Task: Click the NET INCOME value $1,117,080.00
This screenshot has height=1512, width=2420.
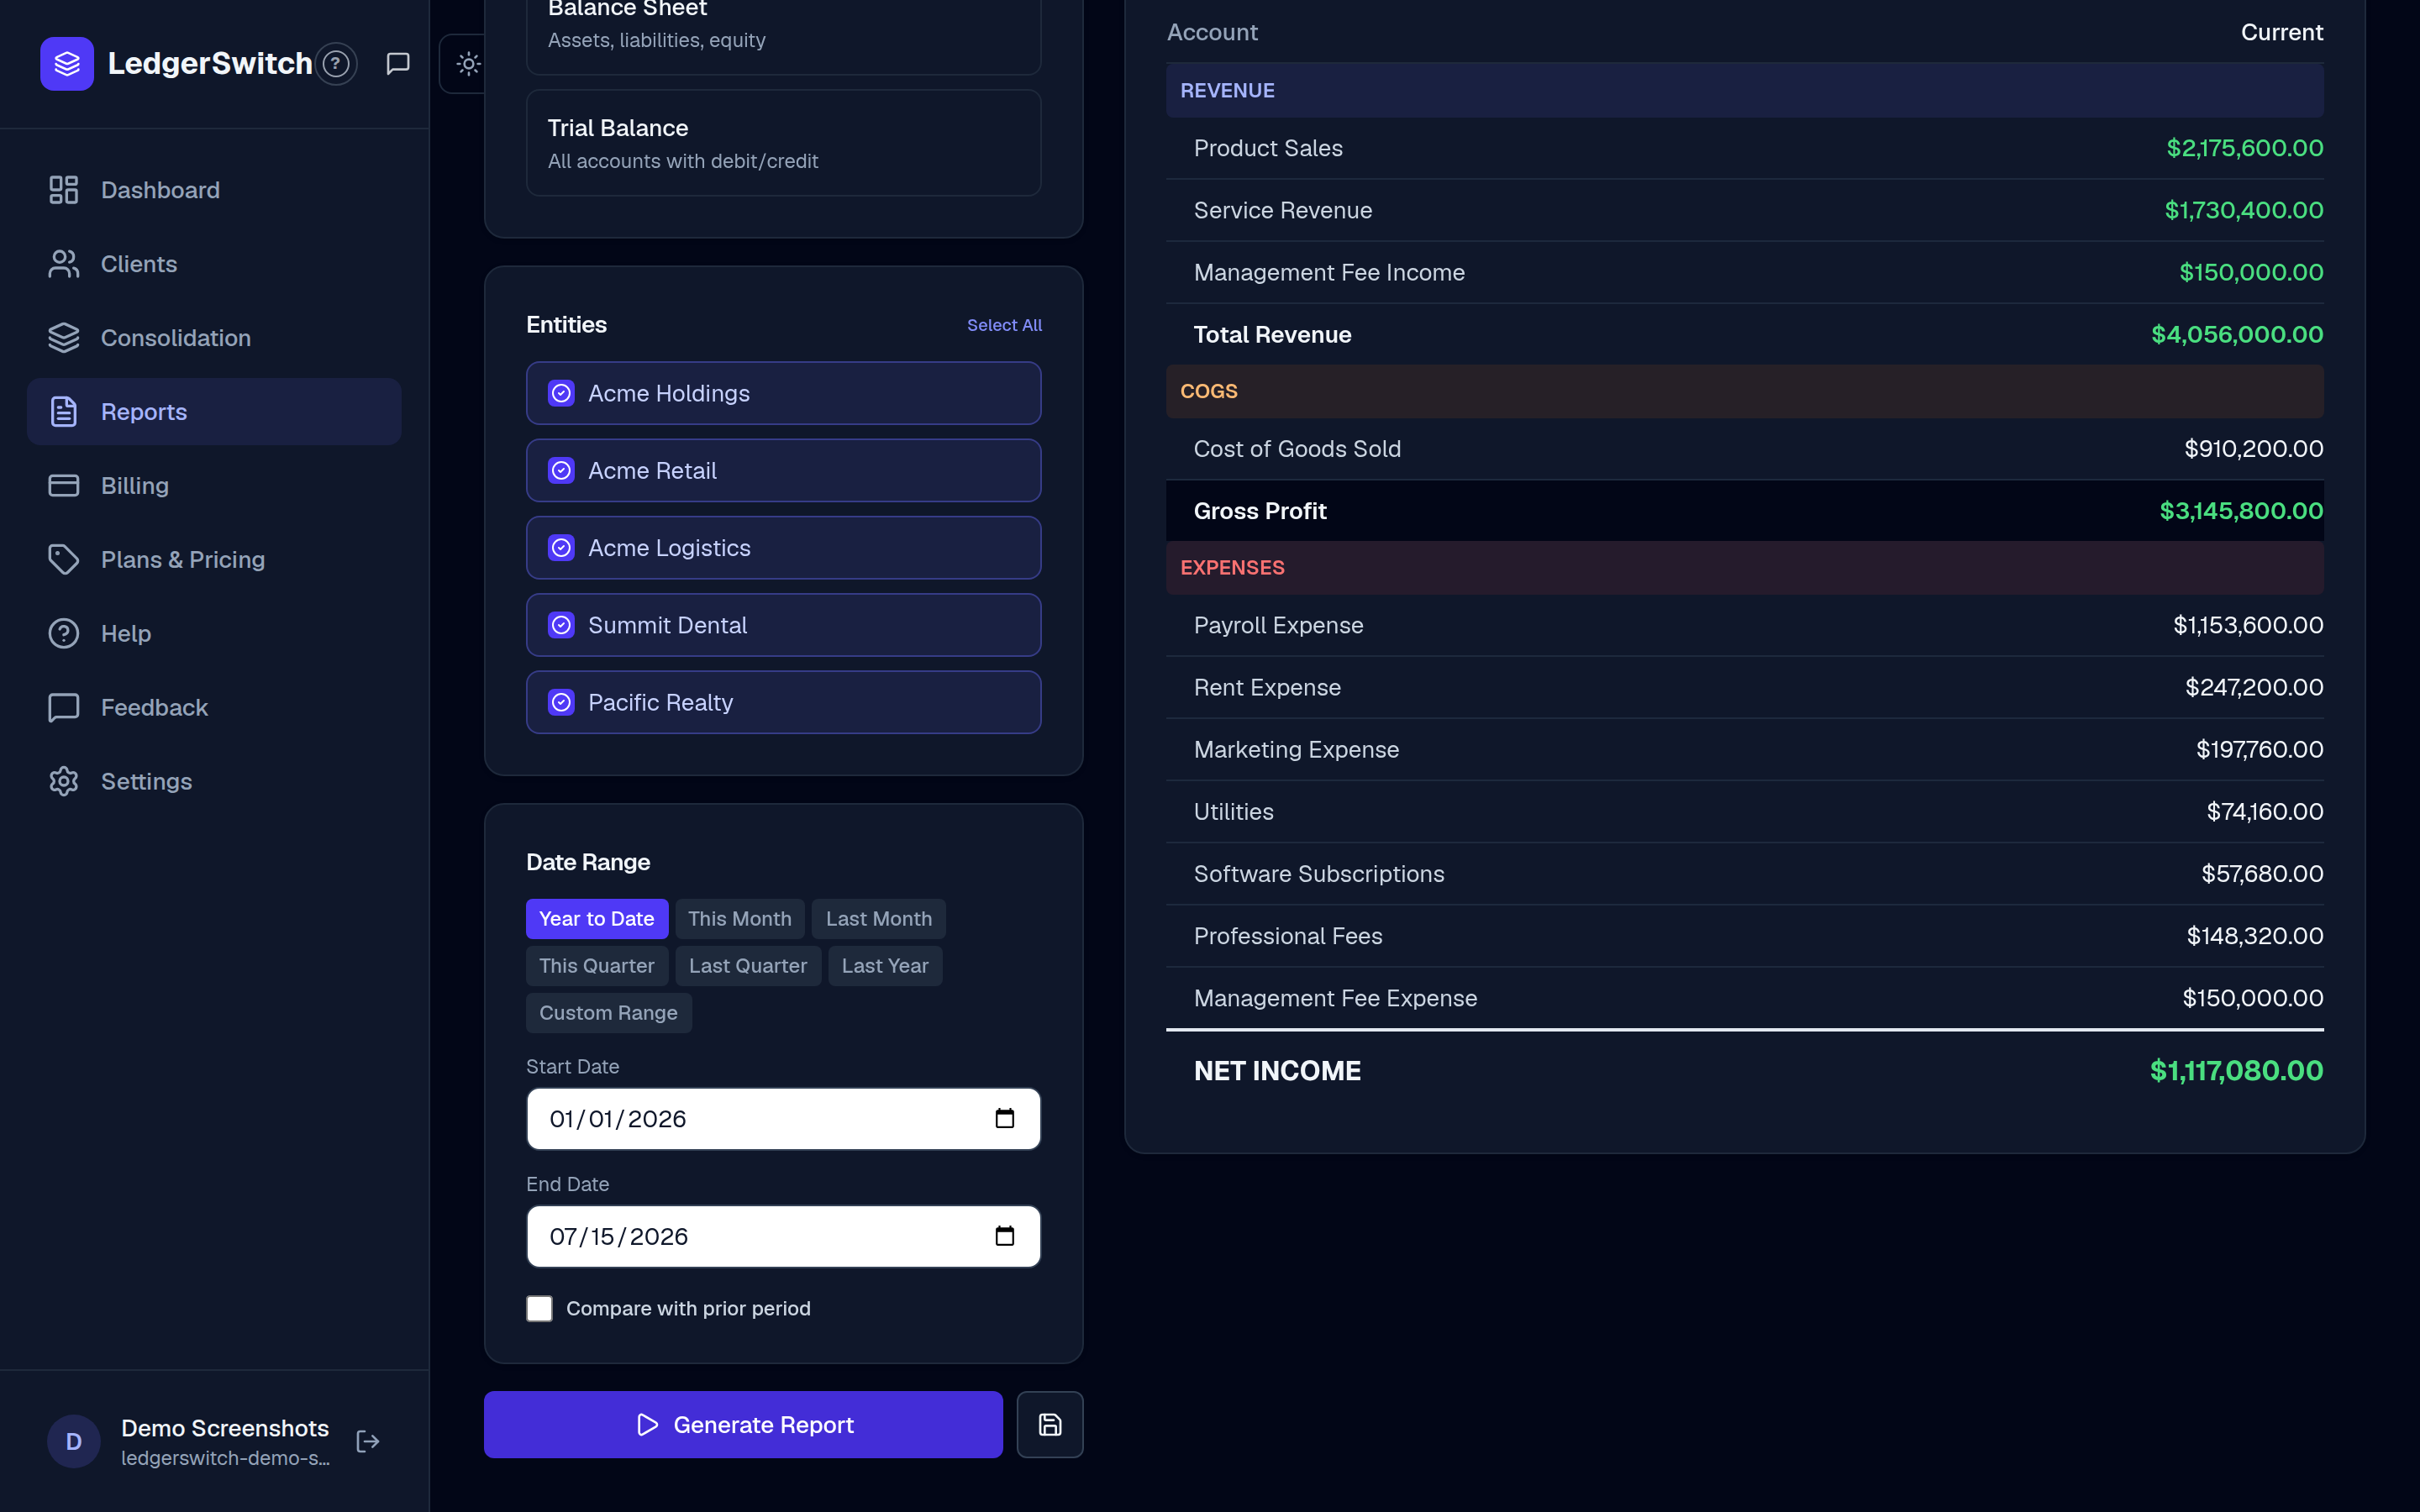Action: 2236,1071
